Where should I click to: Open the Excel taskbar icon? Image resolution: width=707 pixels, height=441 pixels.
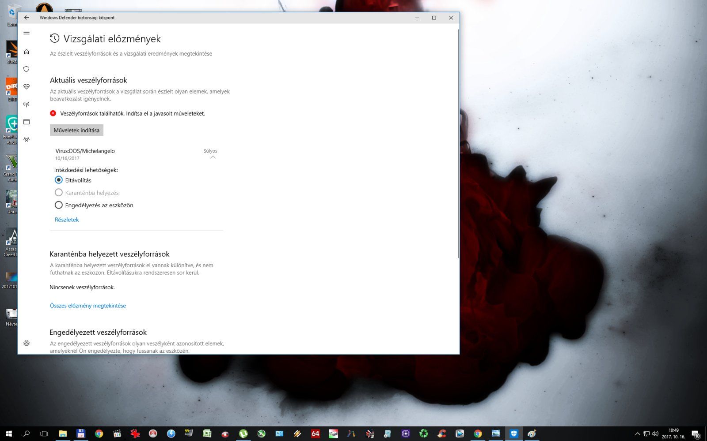(x=207, y=434)
